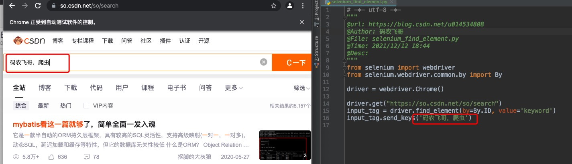The image size is (572, 164).
Task: Click the lock icon in address bar
Action: [x=54, y=6]
